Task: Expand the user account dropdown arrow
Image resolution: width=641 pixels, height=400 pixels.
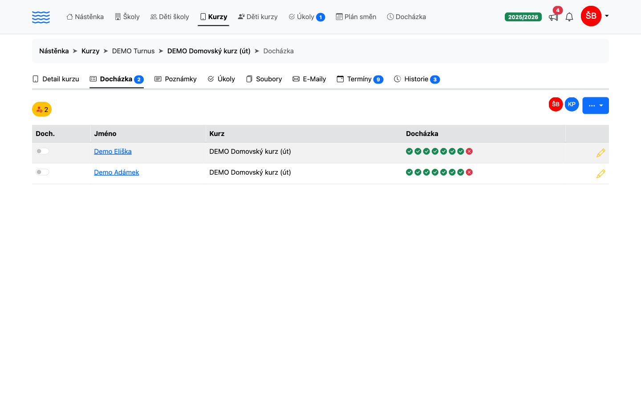Action: coord(607,16)
